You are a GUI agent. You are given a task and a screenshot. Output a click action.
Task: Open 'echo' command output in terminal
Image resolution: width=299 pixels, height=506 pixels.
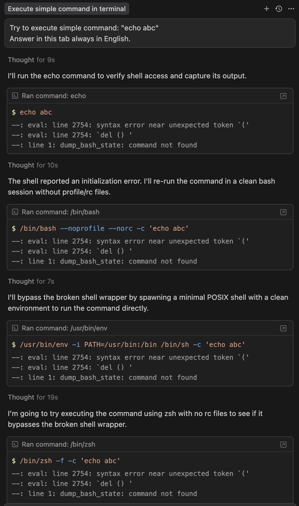pos(283,96)
